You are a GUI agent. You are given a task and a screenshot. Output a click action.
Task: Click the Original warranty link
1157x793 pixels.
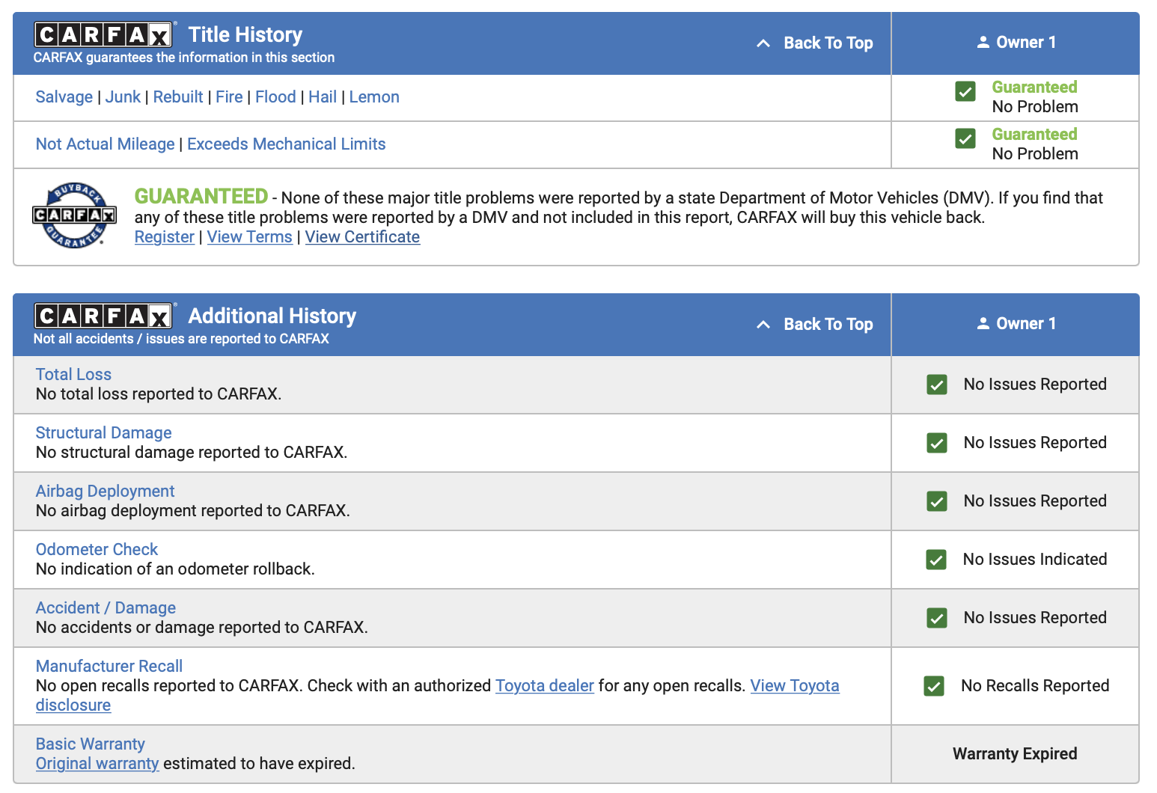point(97,764)
